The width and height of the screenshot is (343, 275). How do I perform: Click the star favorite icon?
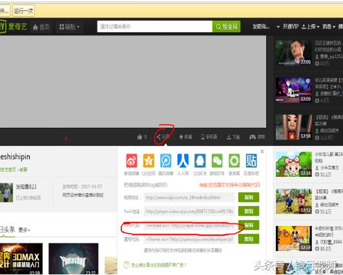[181, 137]
